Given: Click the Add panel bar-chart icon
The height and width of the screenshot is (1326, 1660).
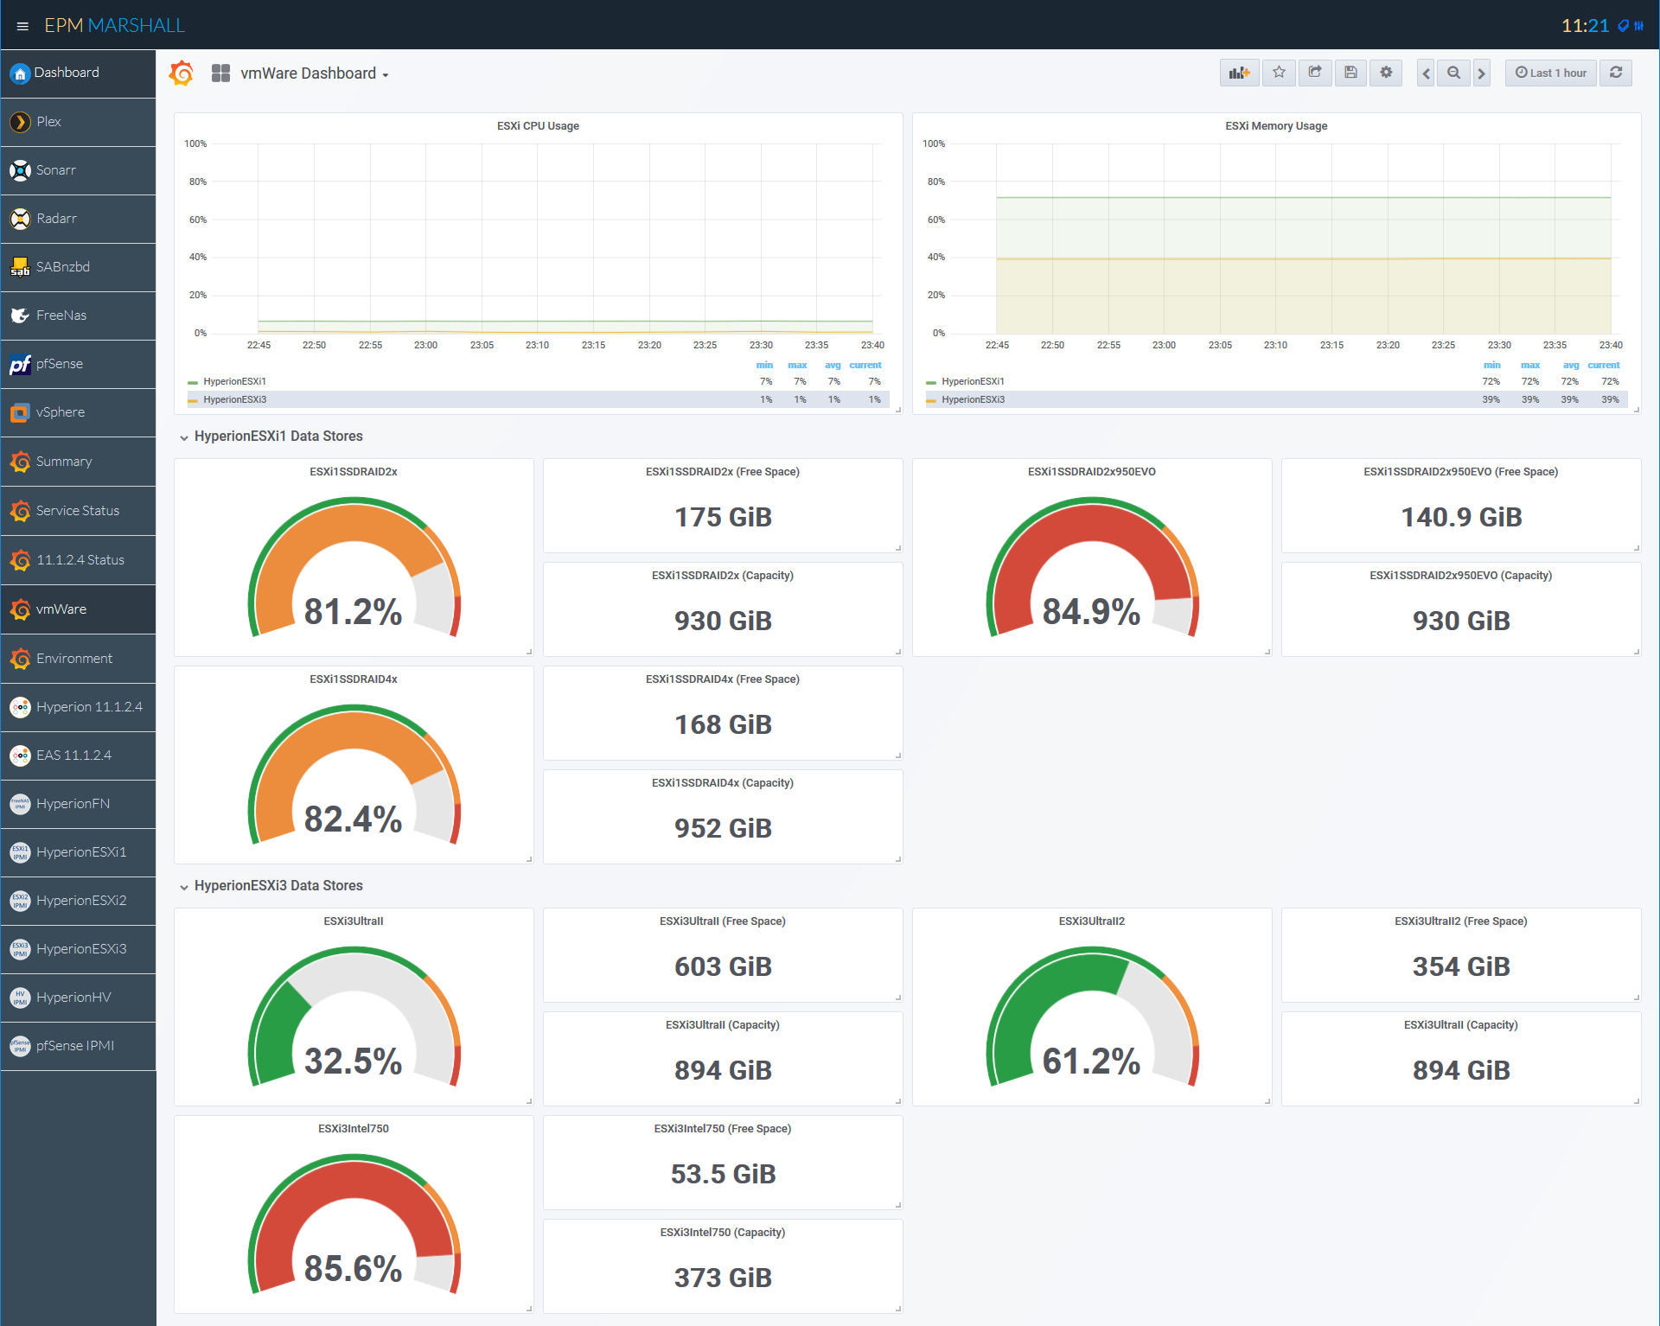Looking at the screenshot, I should tap(1239, 73).
